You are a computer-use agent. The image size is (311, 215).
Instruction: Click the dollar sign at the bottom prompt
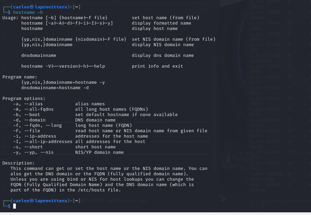(x=9, y=206)
